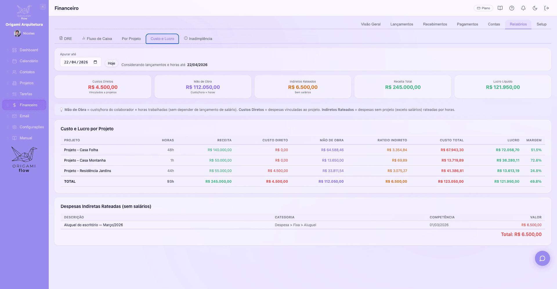Click the Plano card icon button
Image resolution: width=557 pixels, height=289 pixels.
point(483,8)
